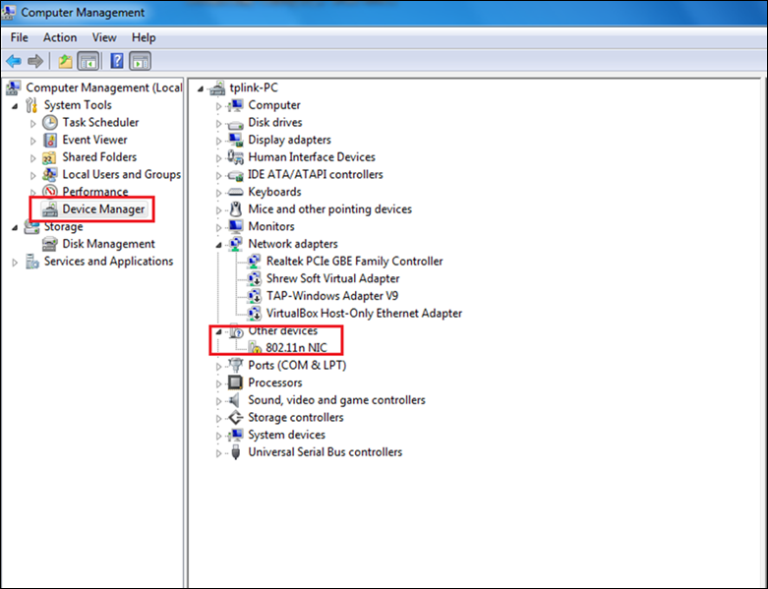Click the System Tools wrench icon
Viewport: 768px width, 589px height.
coord(31,105)
